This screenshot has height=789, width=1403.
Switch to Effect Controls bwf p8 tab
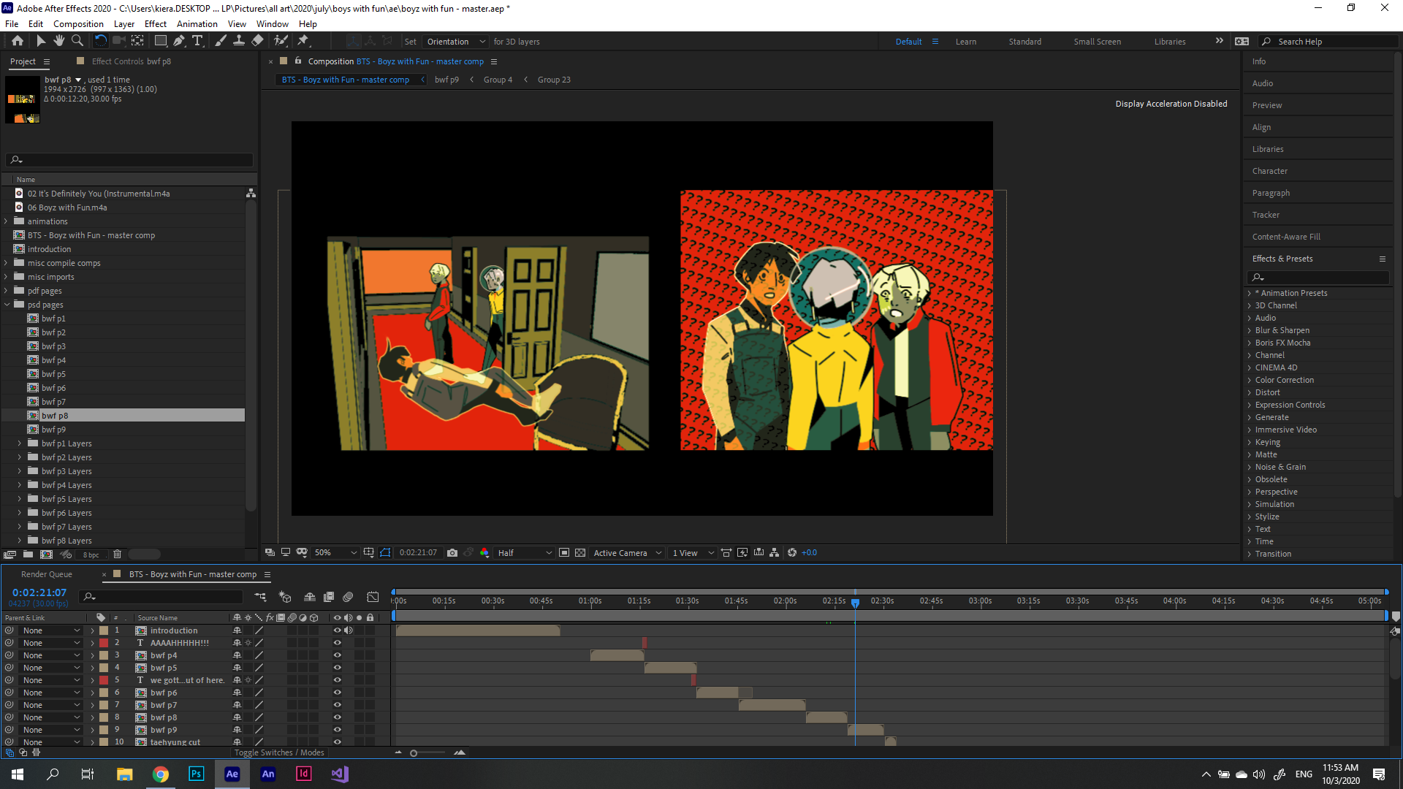tap(132, 61)
